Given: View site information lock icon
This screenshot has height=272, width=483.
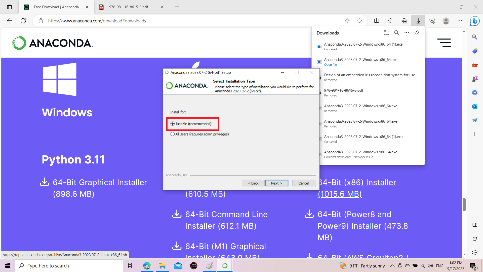Looking at the screenshot, I should coord(41,21).
